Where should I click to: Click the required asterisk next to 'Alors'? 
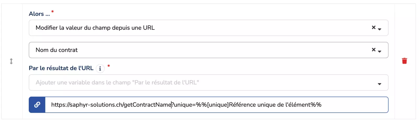(x=53, y=11)
